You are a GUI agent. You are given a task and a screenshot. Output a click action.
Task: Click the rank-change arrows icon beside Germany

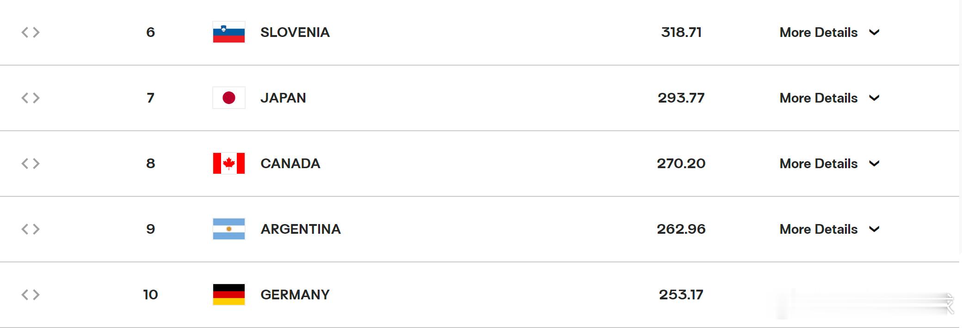[x=31, y=295]
